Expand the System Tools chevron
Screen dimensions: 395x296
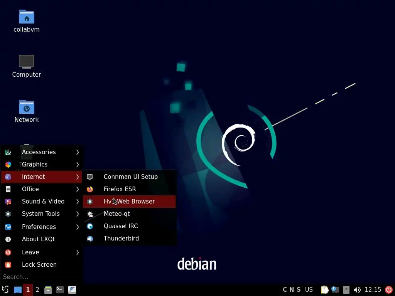(78, 214)
